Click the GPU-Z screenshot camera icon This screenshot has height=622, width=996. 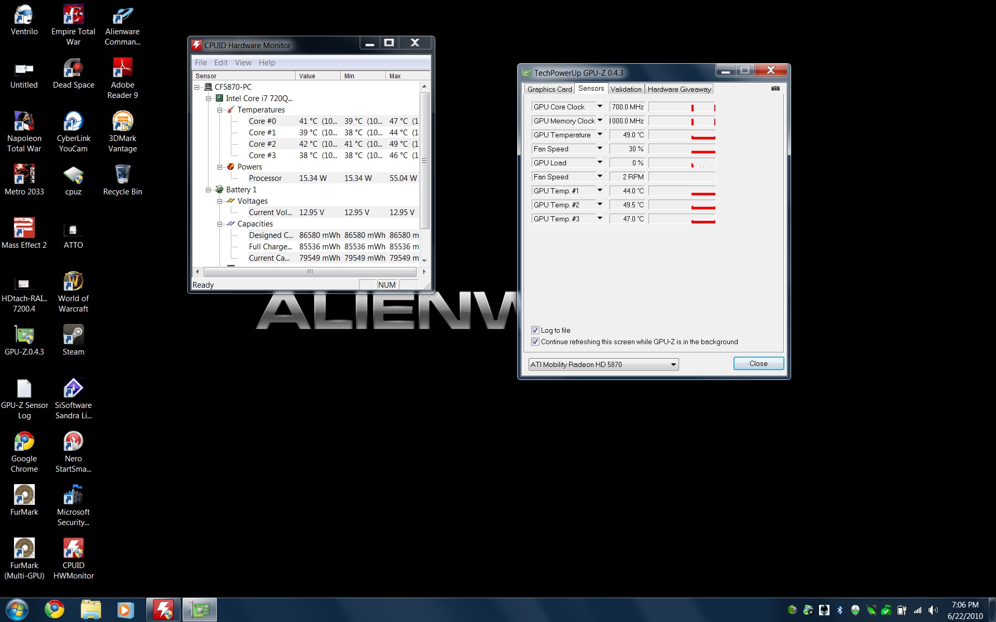775,89
